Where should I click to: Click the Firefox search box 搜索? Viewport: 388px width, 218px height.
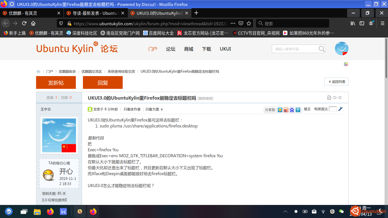point(293,23)
